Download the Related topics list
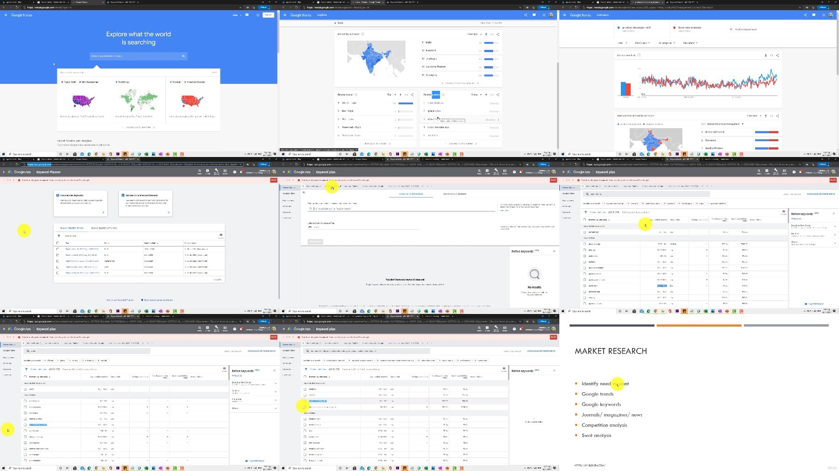Screen dimensions: 839x471 tap(400, 95)
